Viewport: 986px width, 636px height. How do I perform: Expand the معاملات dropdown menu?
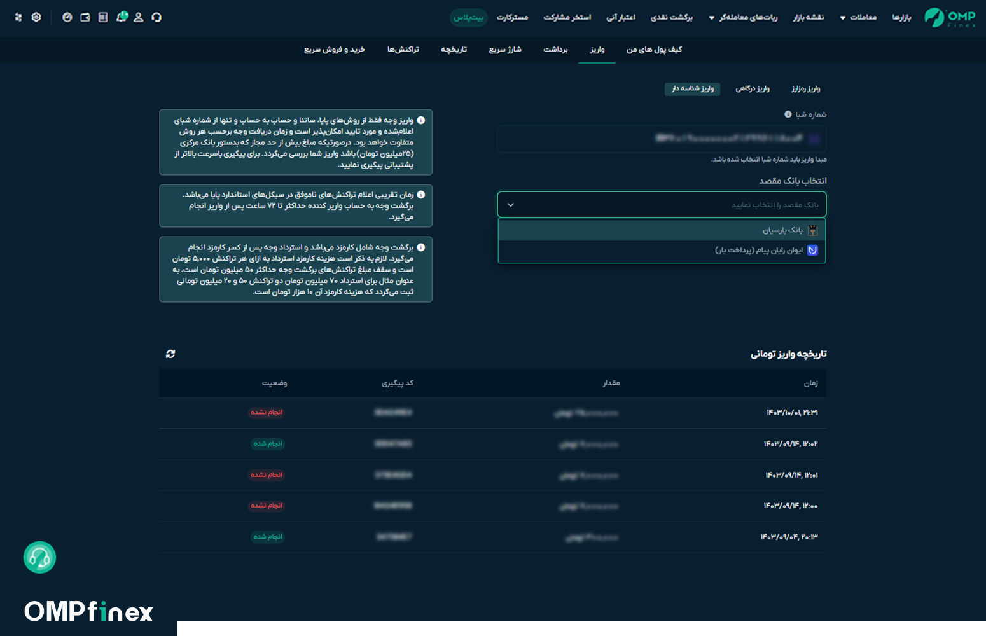click(858, 17)
